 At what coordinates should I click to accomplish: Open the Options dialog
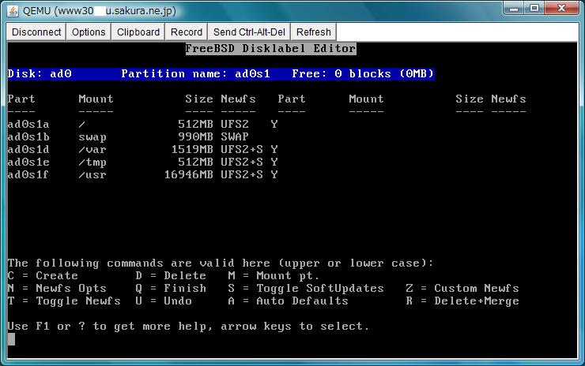(89, 32)
